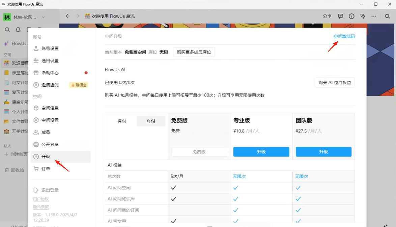Open 个人计划 page in sidebar

[15, 112]
